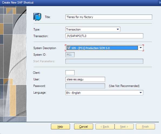Click the Title field 'Tlanes for my factory'
The image size is (161, 134).
pos(109,17)
